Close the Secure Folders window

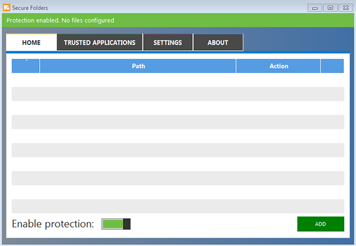tap(346, 8)
